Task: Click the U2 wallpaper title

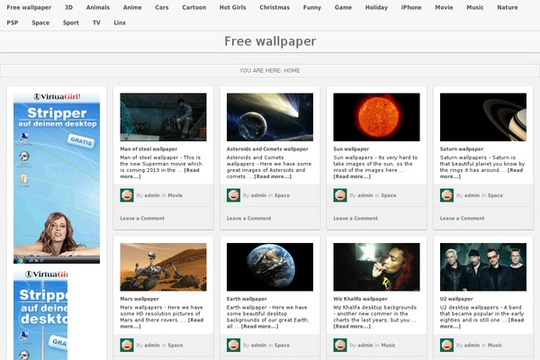Action: pos(456,299)
